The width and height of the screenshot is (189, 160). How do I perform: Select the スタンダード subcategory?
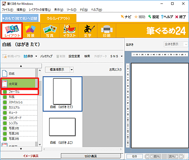(19, 118)
